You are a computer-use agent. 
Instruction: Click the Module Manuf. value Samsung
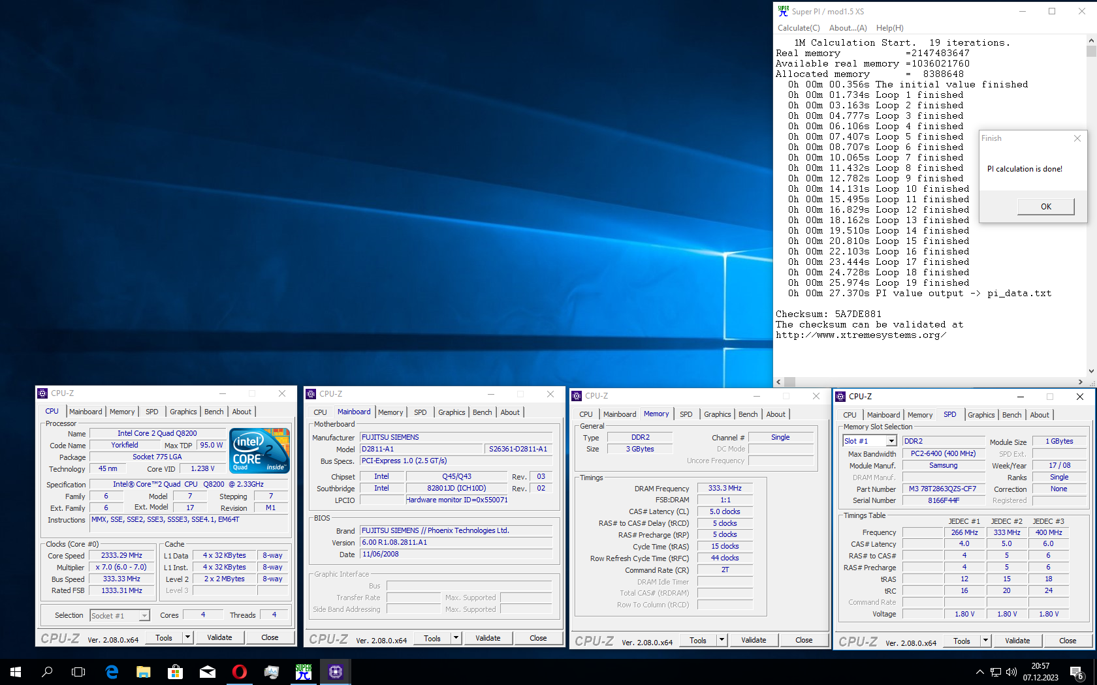[943, 465]
